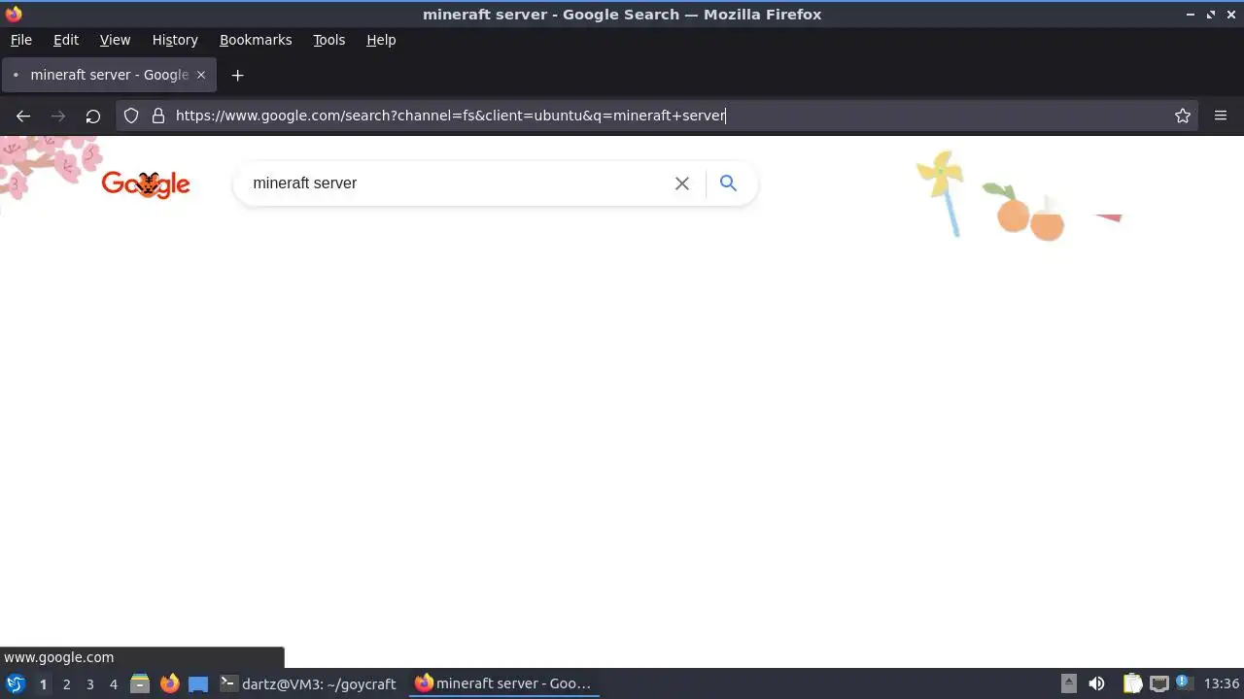Open the tracking protection shield icon
Screen dimensions: 1244x699
pos(131,116)
